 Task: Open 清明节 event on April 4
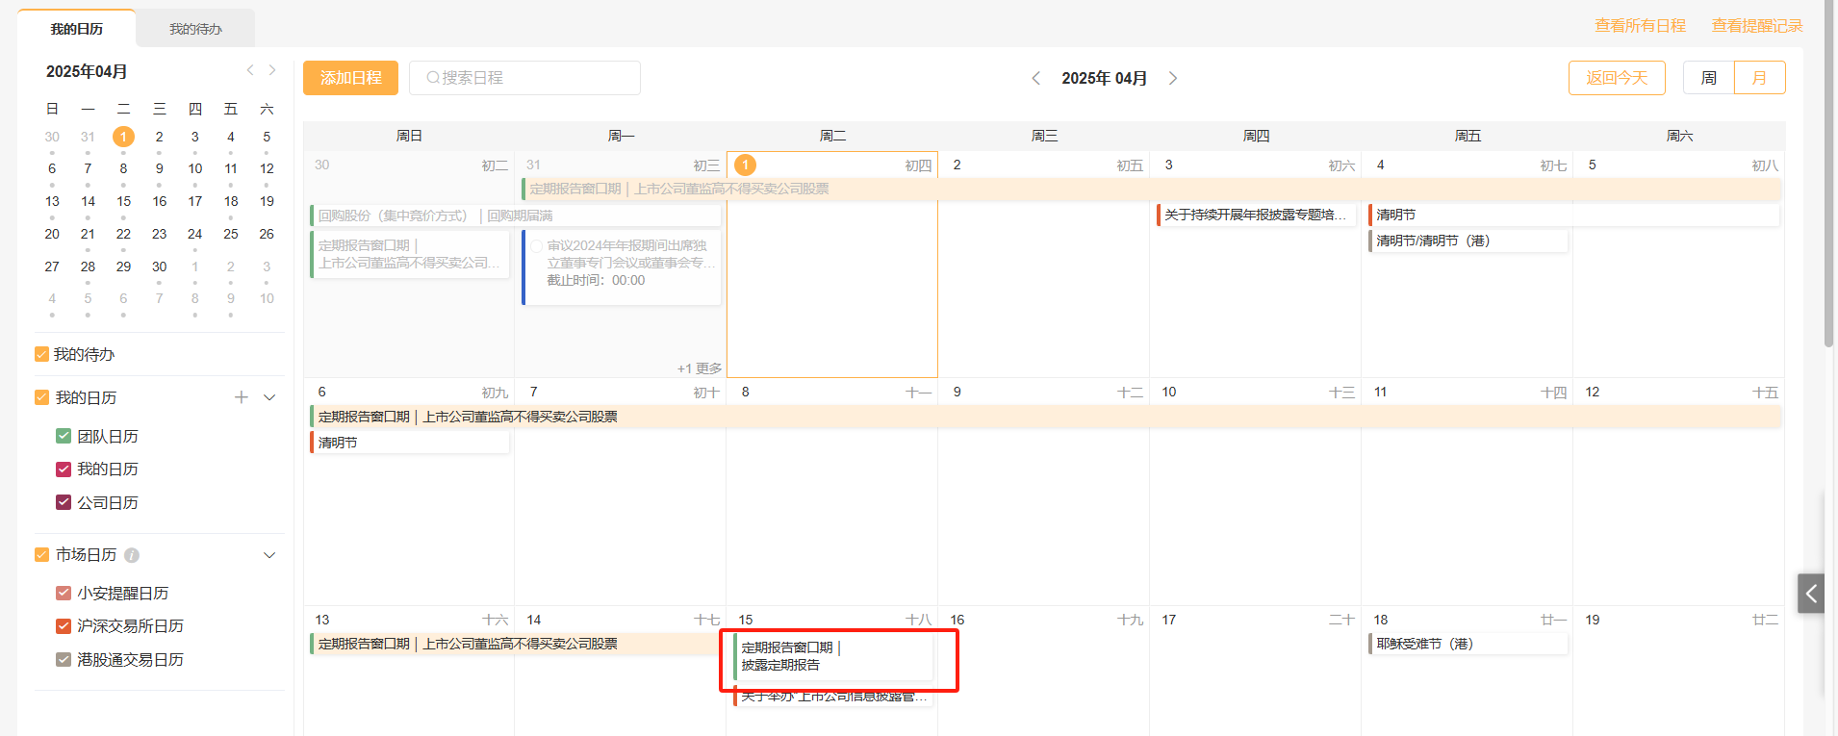1573,215
